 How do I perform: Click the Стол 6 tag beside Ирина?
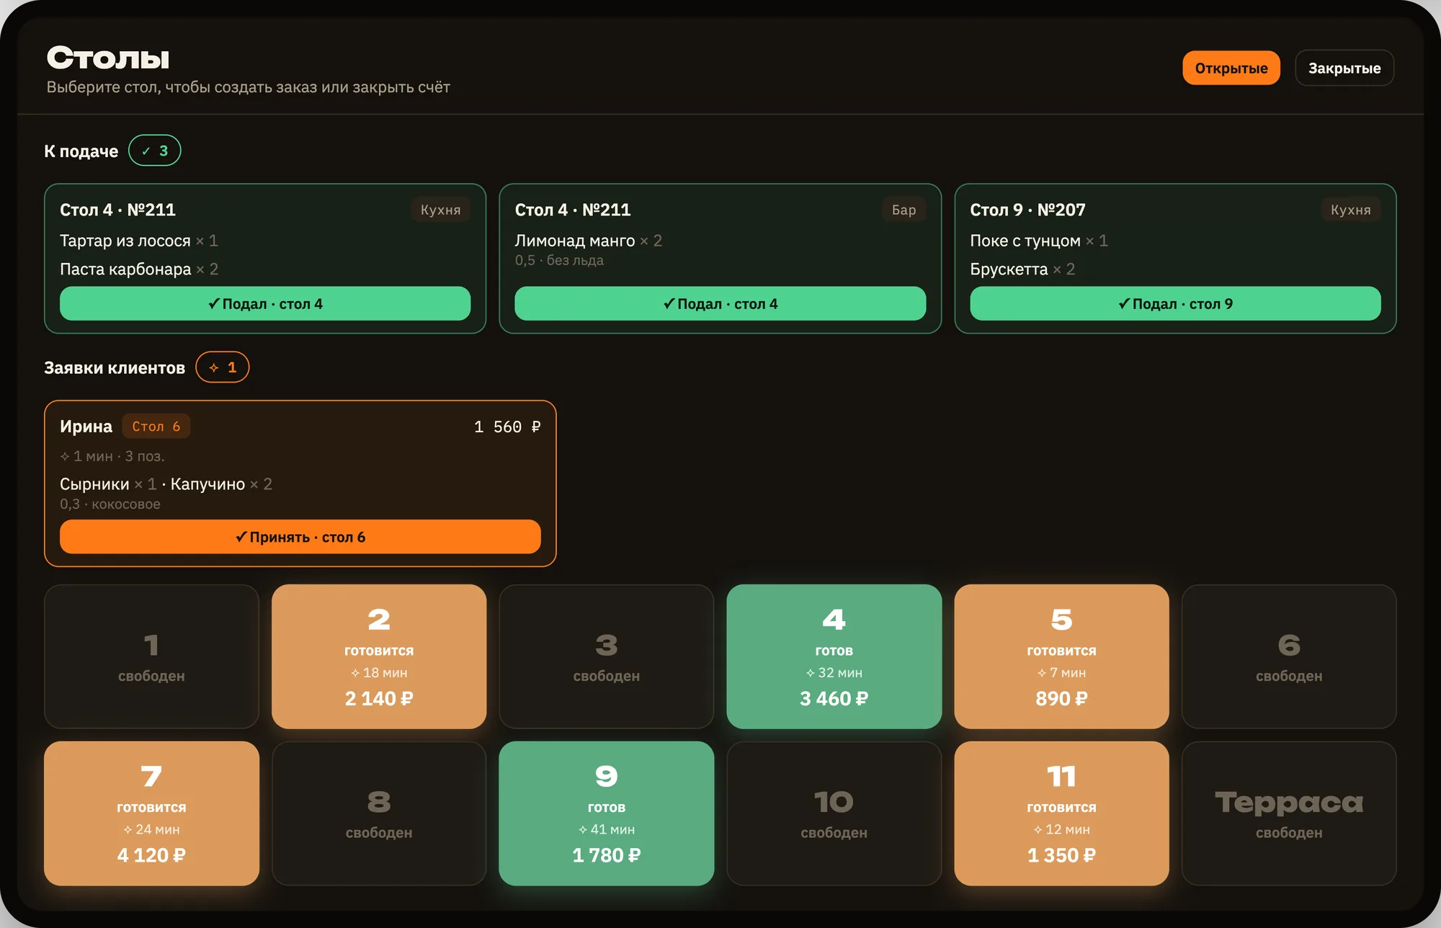(156, 427)
